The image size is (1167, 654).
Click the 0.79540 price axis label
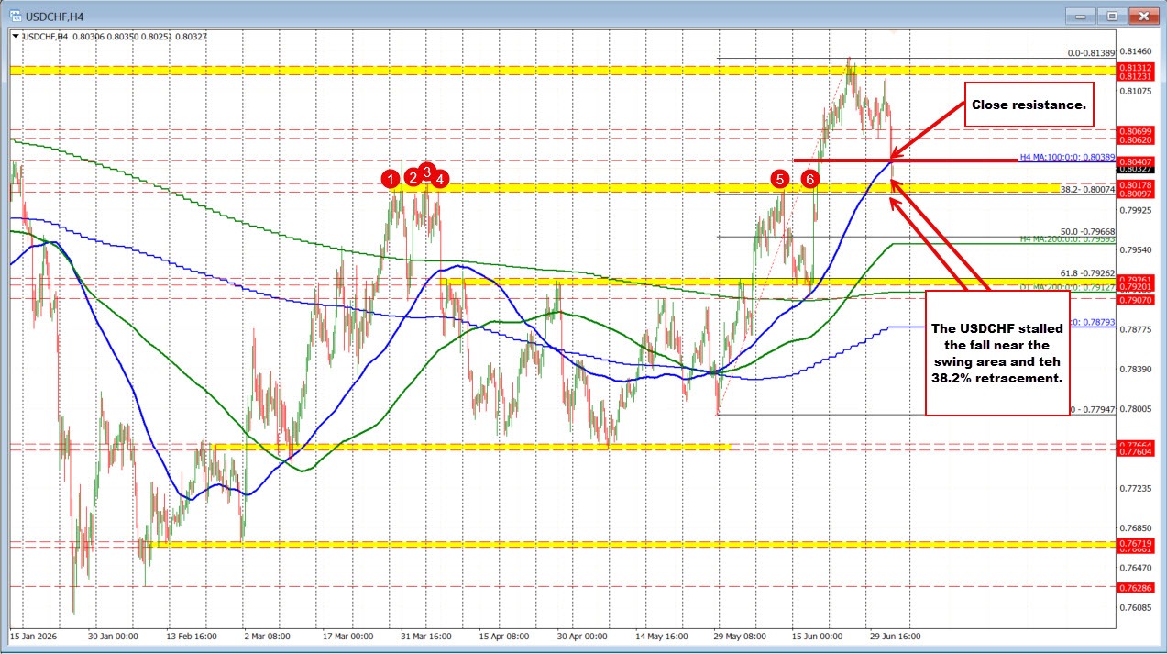pos(1134,249)
